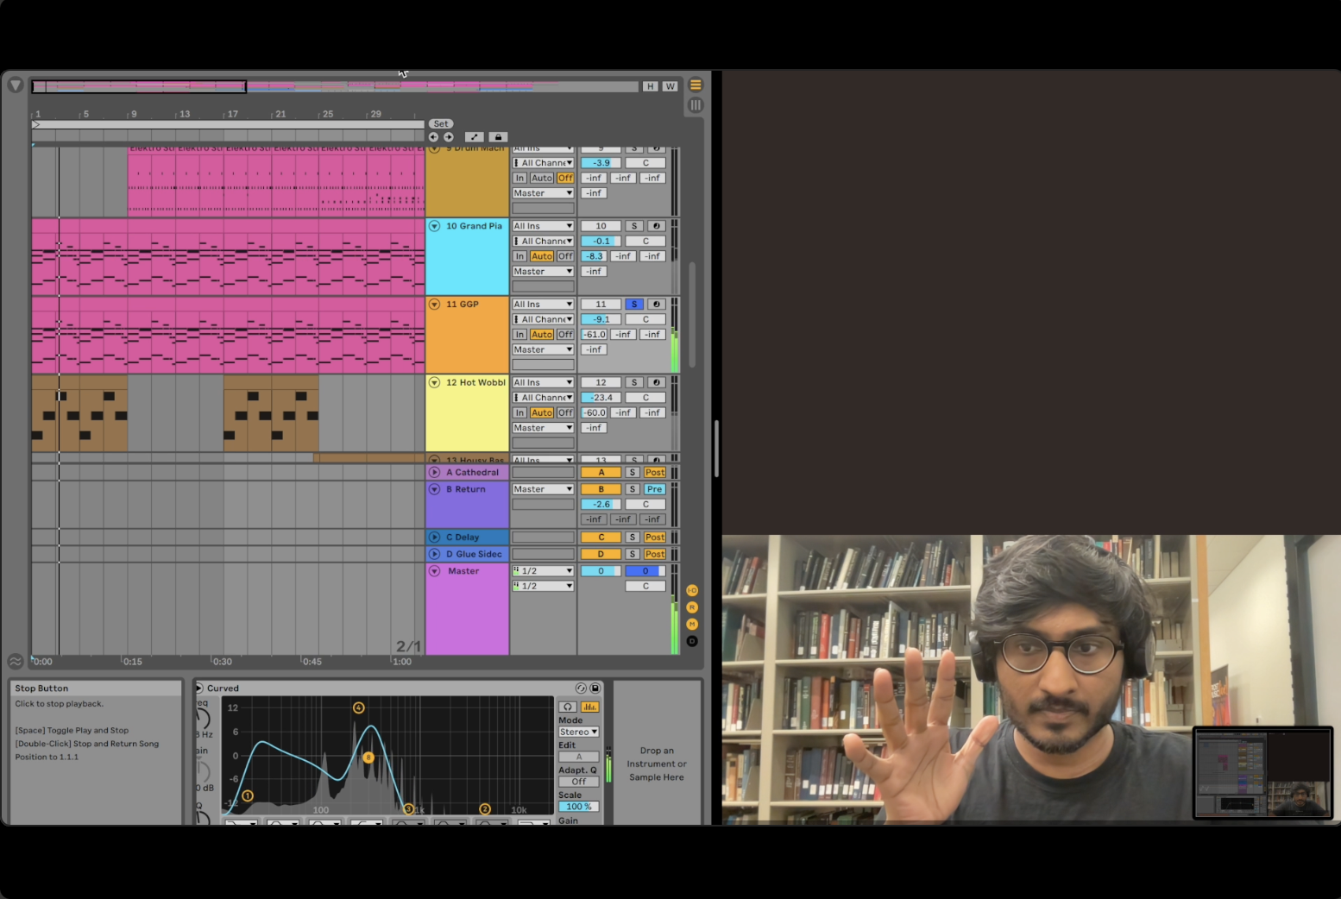Toggle track activator 12 on Hot Wobbl

point(601,382)
